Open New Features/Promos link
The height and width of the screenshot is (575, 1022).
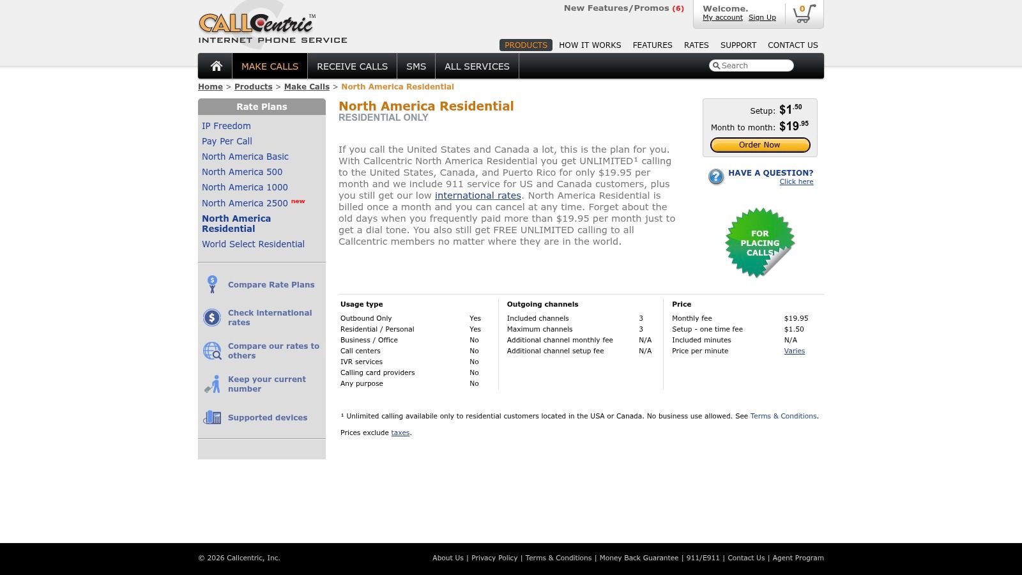pyautogui.click(x=623, y=8)
